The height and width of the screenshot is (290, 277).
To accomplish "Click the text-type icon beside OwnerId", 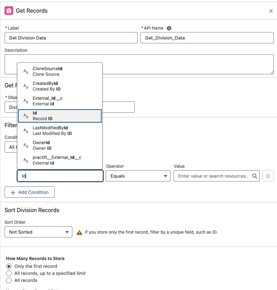I will [x=26, y=146].
